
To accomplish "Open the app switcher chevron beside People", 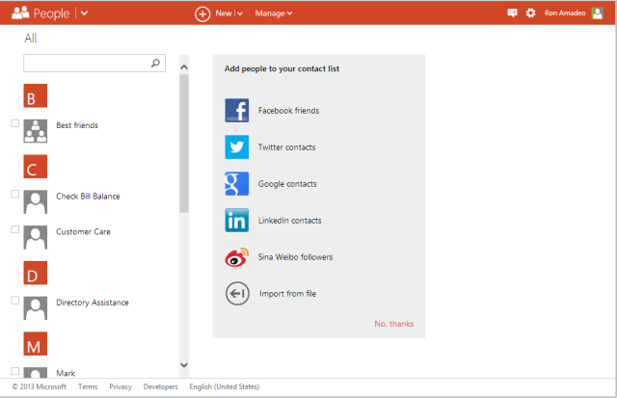I will point(84,13).
